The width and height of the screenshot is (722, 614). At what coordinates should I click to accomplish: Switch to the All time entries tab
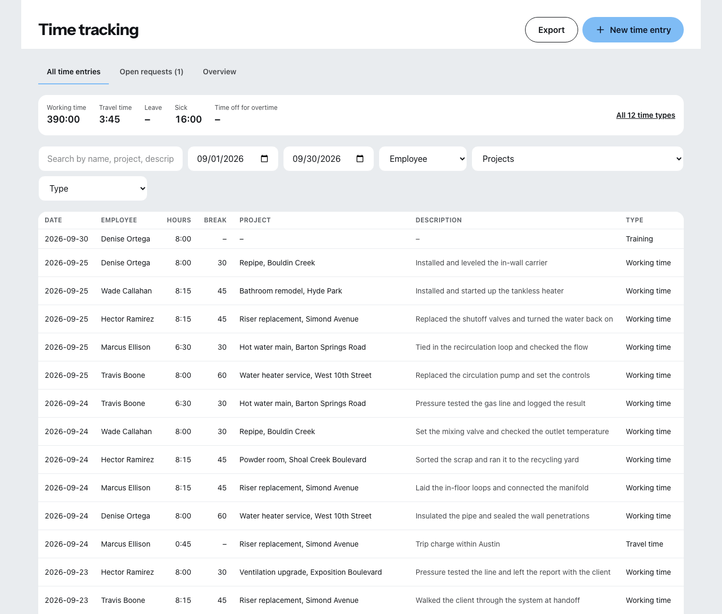click(x=73, y=72)
